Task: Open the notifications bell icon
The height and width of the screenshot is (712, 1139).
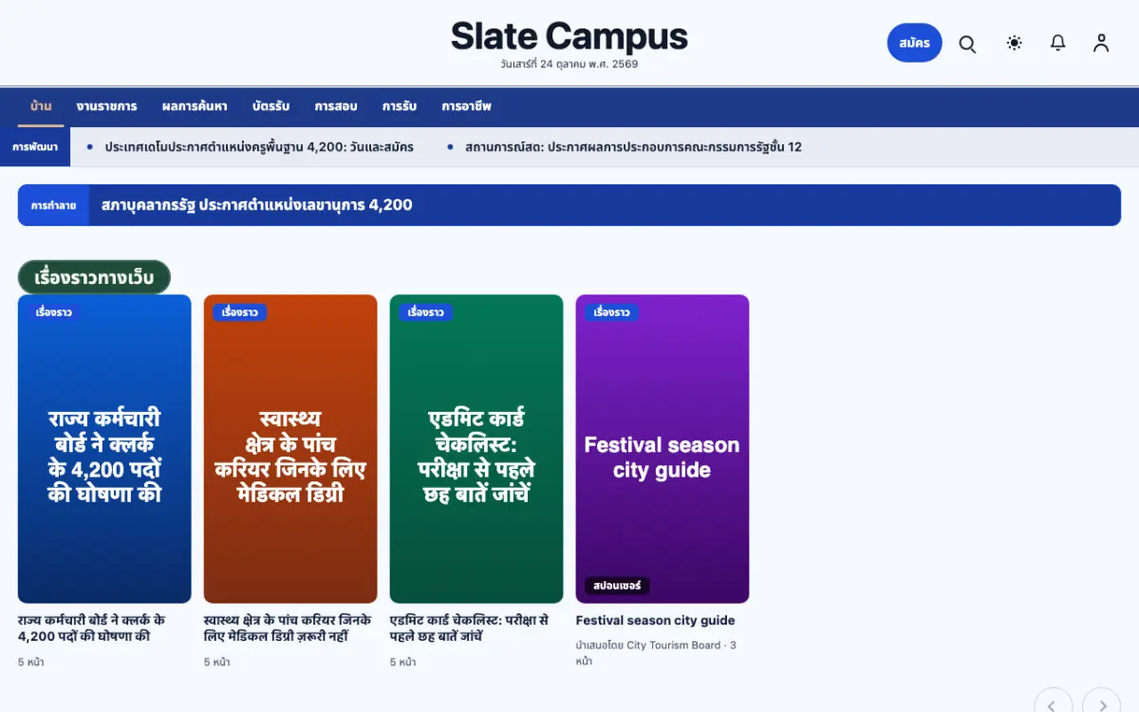Action: pos(1057,43)
